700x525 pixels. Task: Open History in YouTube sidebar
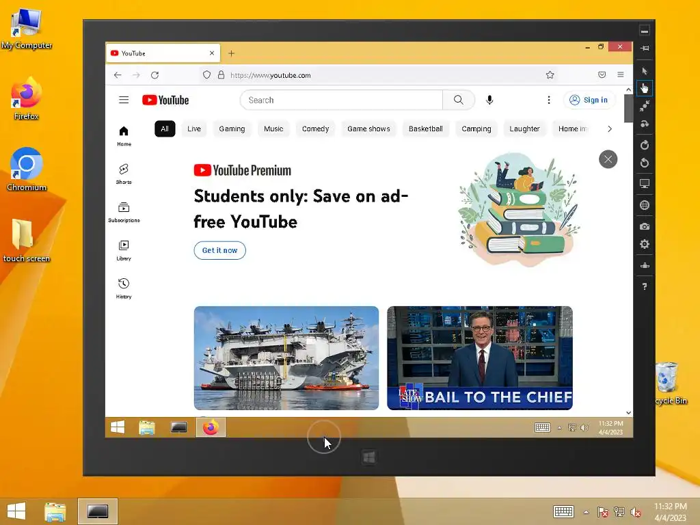[x=124, y=288]
